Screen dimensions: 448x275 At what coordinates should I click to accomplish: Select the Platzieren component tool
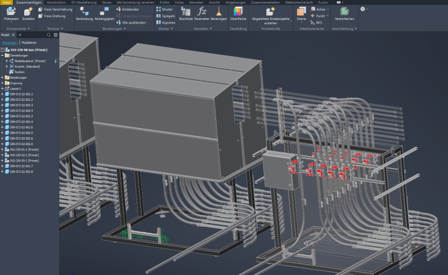pyautogui.click(x=11, y=14)
